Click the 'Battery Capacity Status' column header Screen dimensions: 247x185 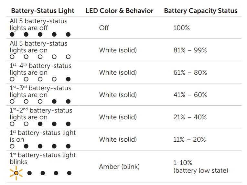pos(200,11)
